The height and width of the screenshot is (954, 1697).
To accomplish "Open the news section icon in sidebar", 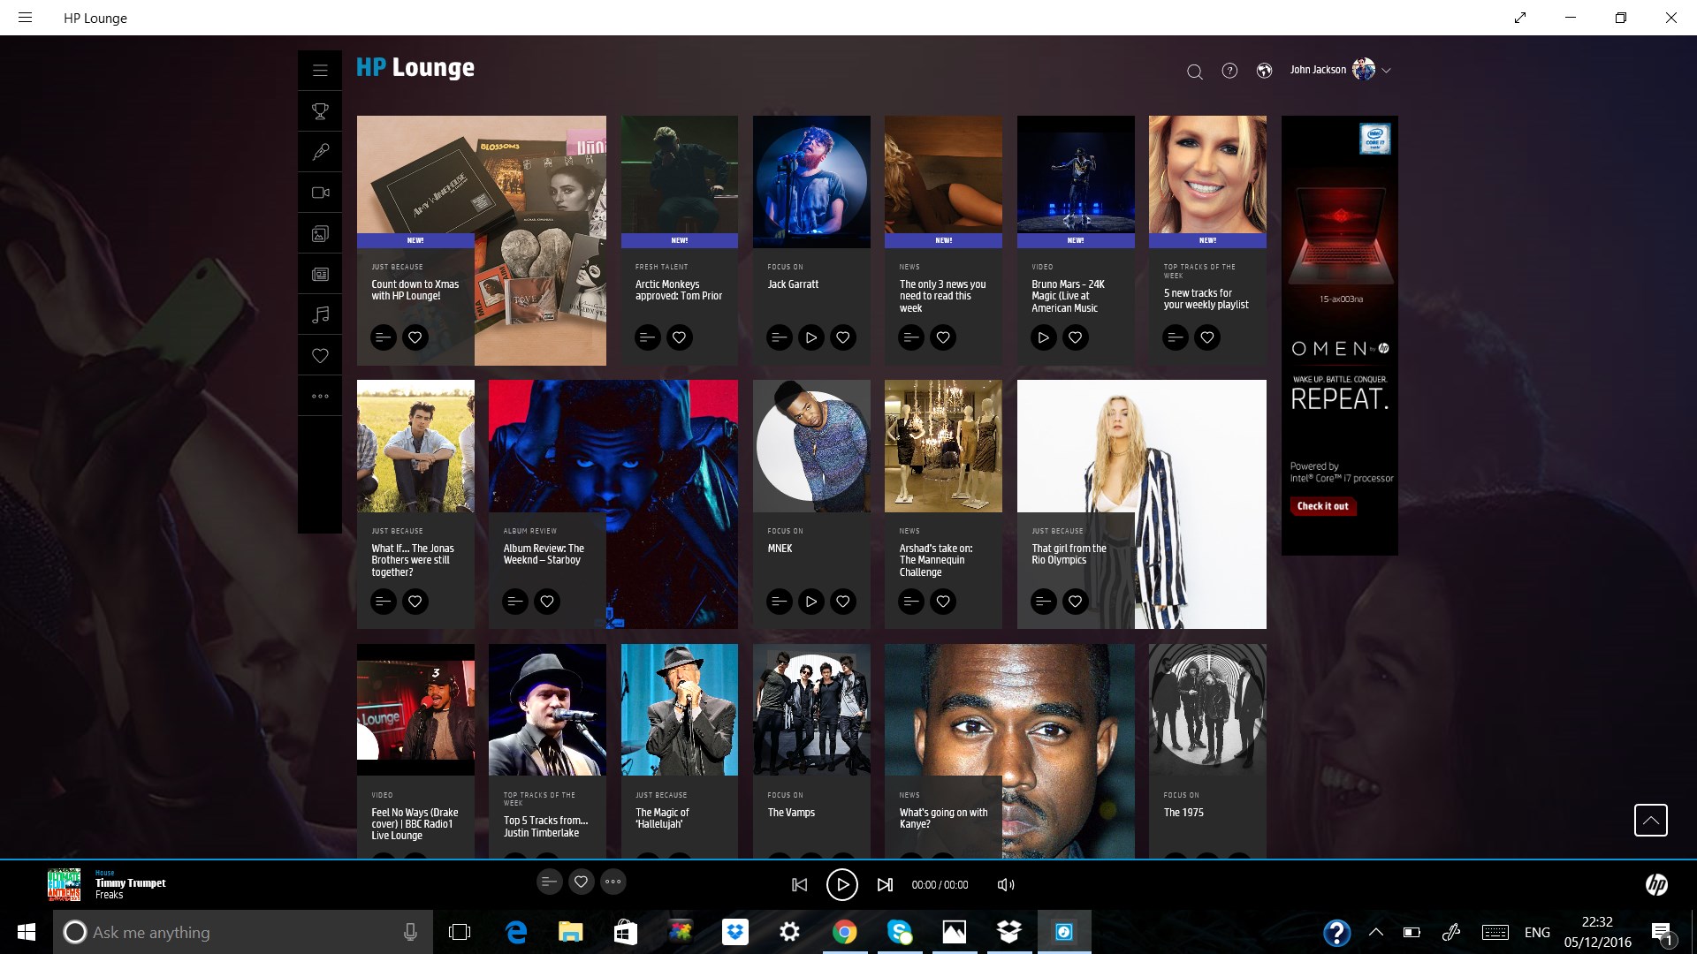I will [320, 274].
